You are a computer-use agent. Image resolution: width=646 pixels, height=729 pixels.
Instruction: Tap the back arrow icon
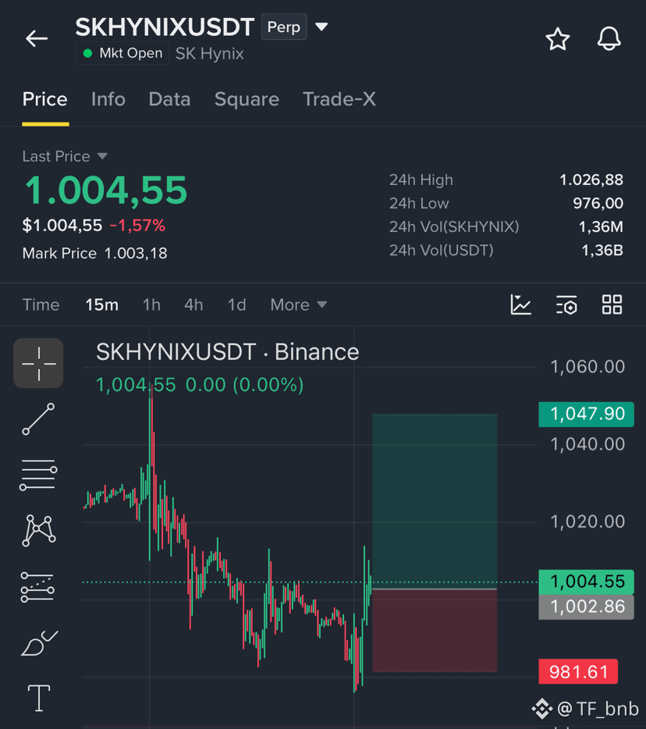click(37, 38)
